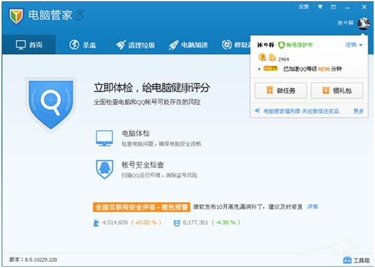Image resolution: width=375 pixels, height=268 pixels.
Task: Click the 做任务 button
Action: click(281, 91)
